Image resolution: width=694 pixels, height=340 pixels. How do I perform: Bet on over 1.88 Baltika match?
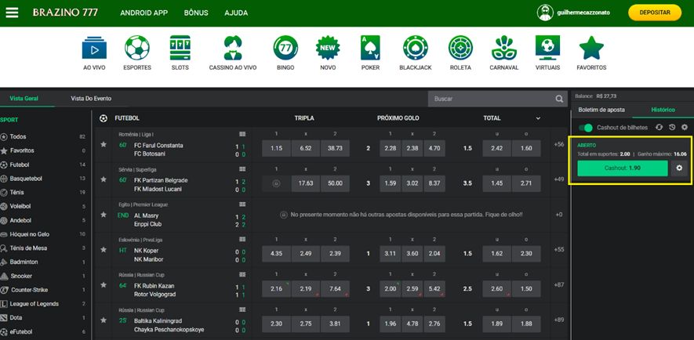526,324
